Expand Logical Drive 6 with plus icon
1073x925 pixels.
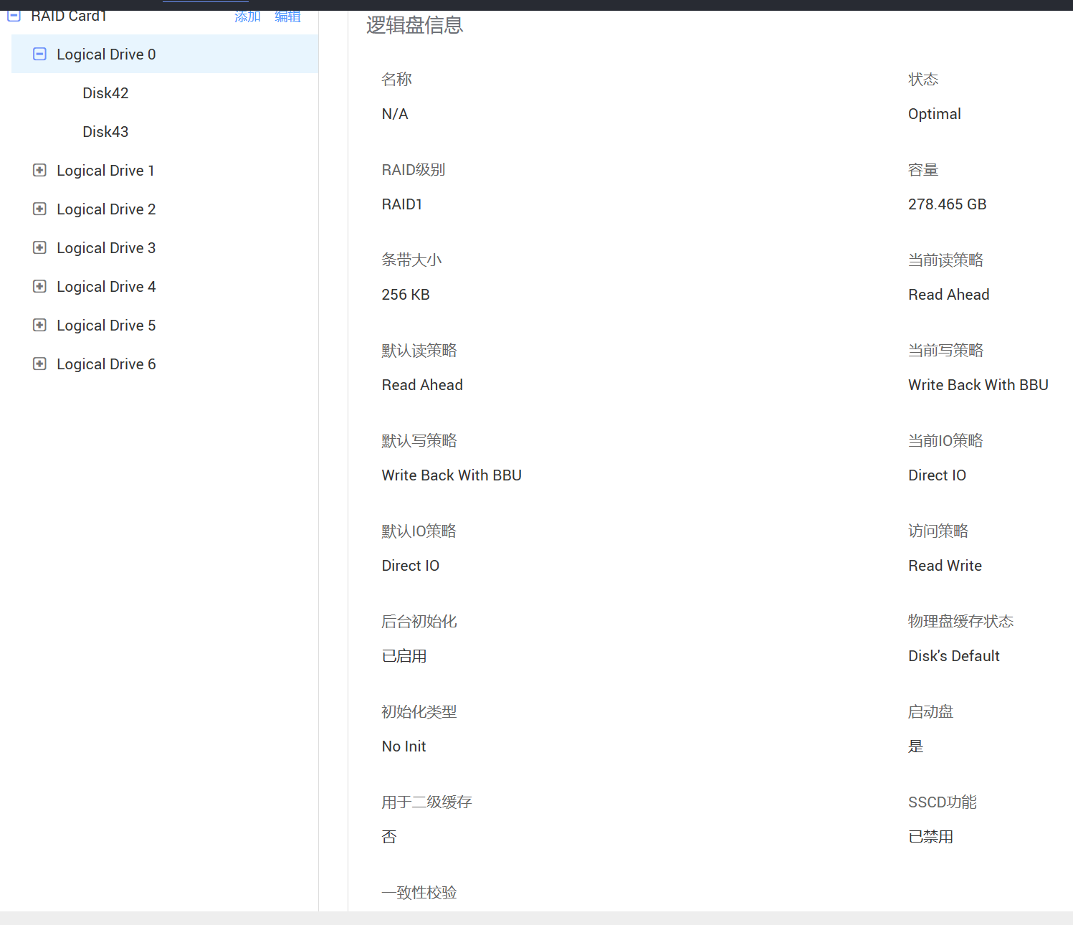(x=40, y=364)
